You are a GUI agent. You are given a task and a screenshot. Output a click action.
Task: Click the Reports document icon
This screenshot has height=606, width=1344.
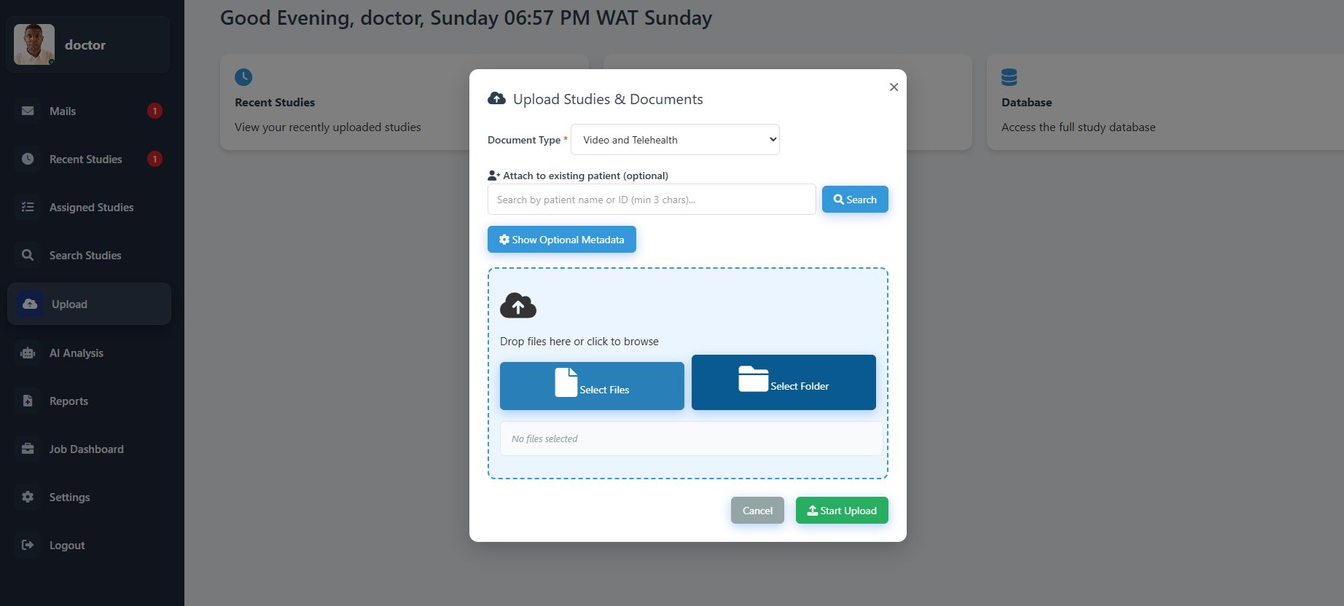(x=28, y=401)
